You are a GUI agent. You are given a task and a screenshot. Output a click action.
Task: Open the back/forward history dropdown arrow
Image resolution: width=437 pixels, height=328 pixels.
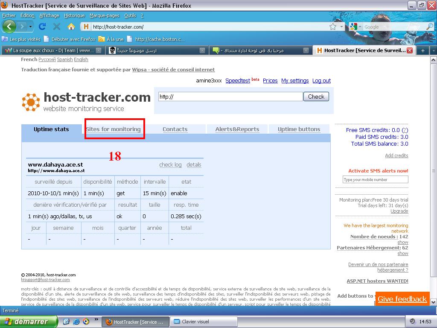click(30, 27)
